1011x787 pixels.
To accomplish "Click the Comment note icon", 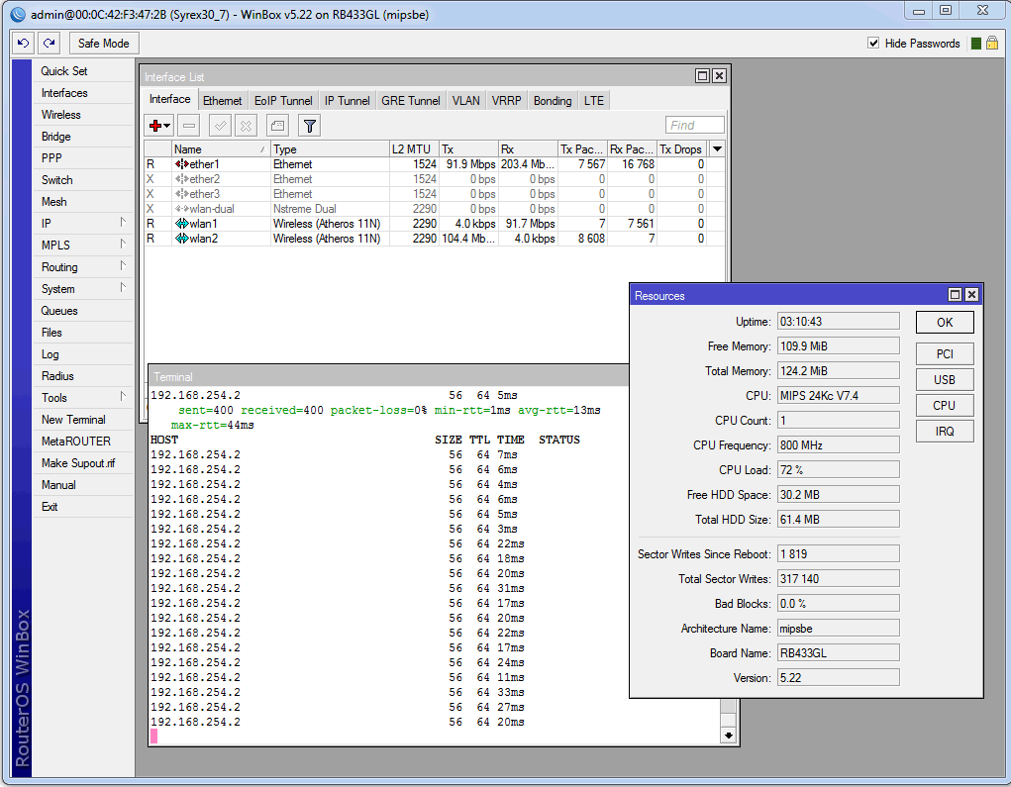I will pyautogui.click(x=278, y=126).
